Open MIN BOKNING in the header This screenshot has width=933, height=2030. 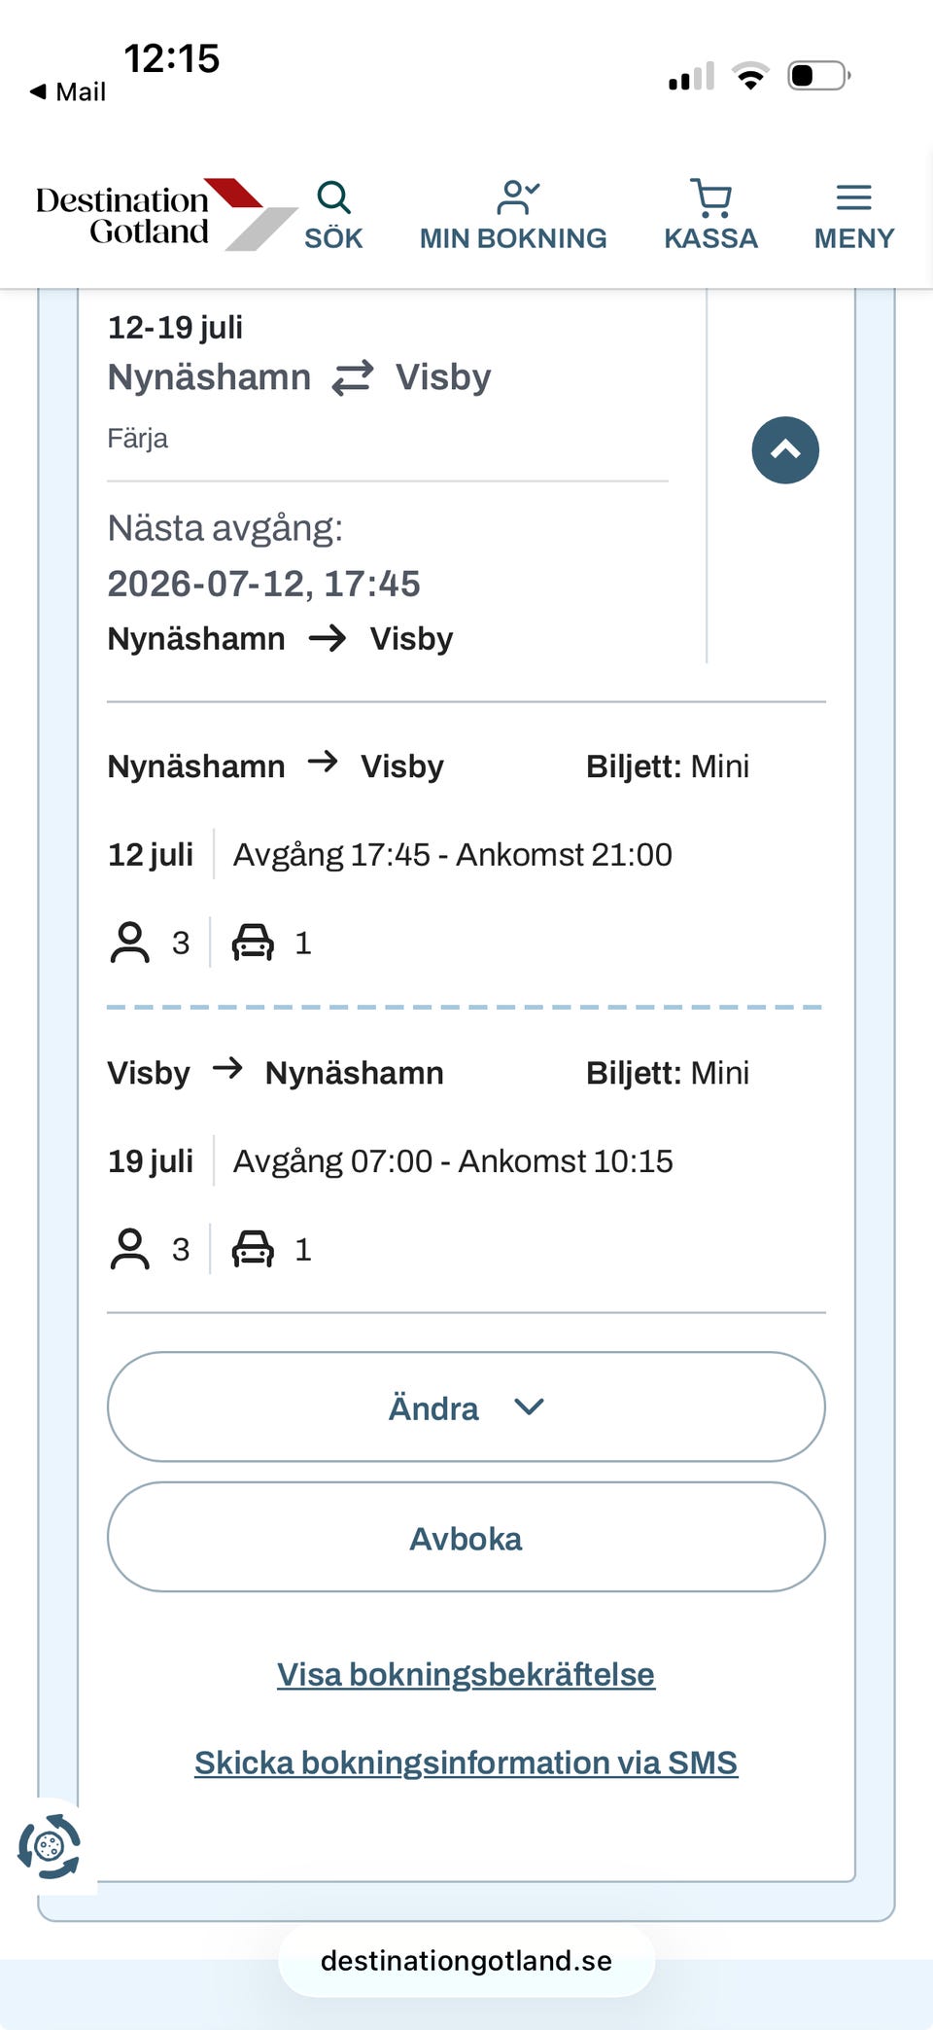[x=513, y=215]
